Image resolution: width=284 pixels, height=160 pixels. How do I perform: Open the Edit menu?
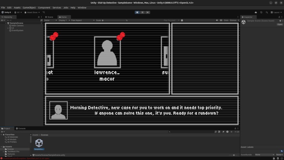[x=9, y=8]
